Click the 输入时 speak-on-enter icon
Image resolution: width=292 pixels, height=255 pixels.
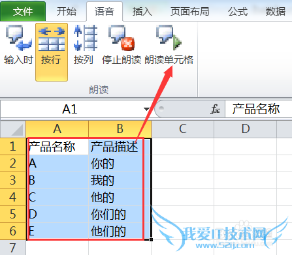(x=18, y=38)
